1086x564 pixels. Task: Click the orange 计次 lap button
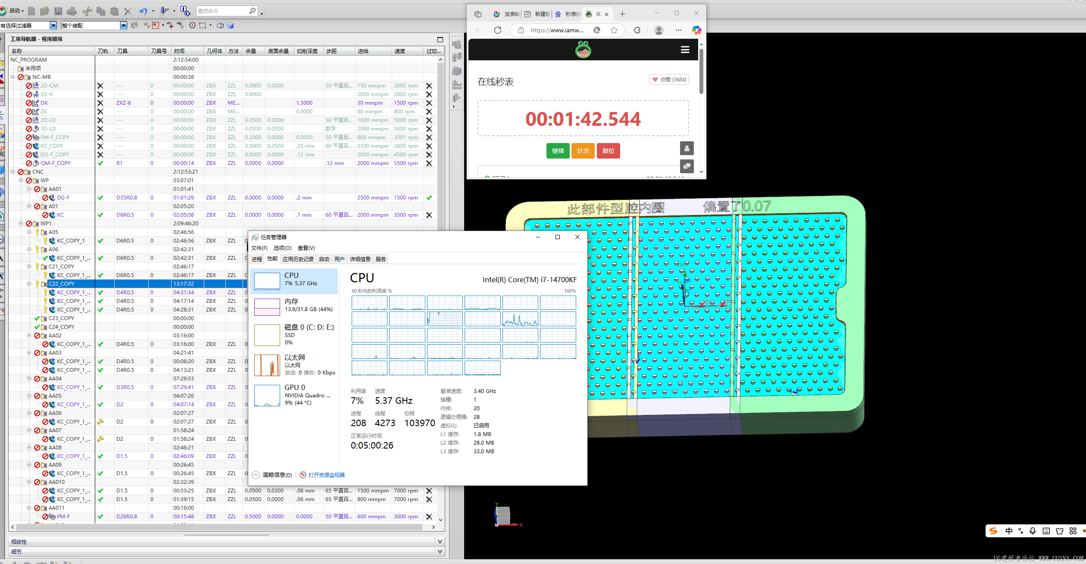(583, 151)
